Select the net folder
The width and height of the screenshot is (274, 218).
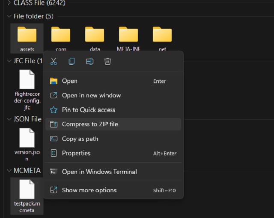coord(162,37)
